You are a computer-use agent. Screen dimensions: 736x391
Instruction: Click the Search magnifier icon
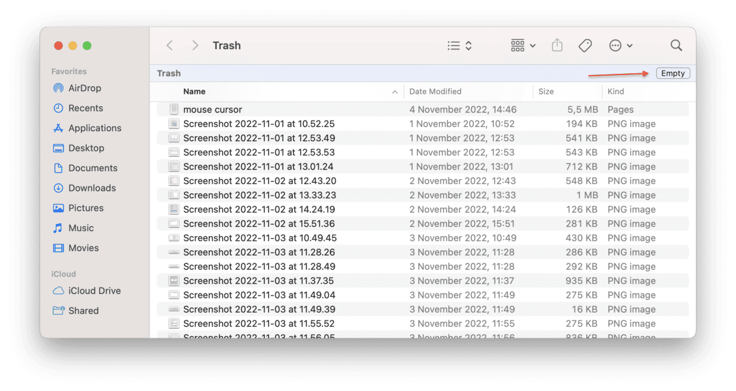676,45
